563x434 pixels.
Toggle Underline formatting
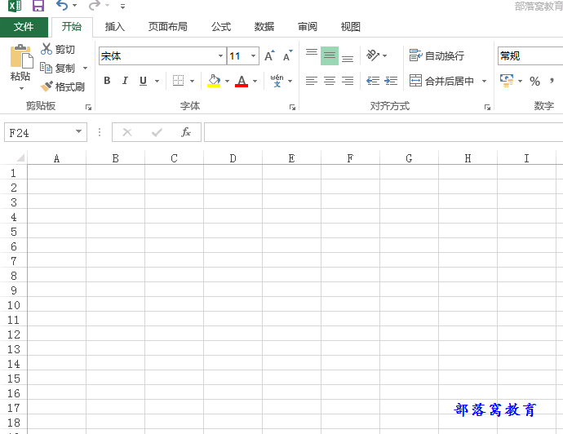pyautogui.click(x=143, y=81)
